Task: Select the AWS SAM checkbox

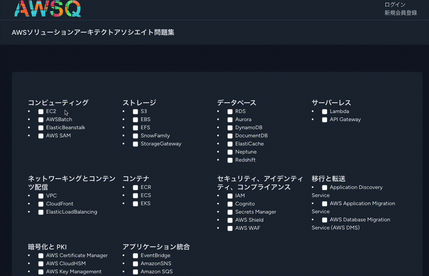Action: click(41, 136)
